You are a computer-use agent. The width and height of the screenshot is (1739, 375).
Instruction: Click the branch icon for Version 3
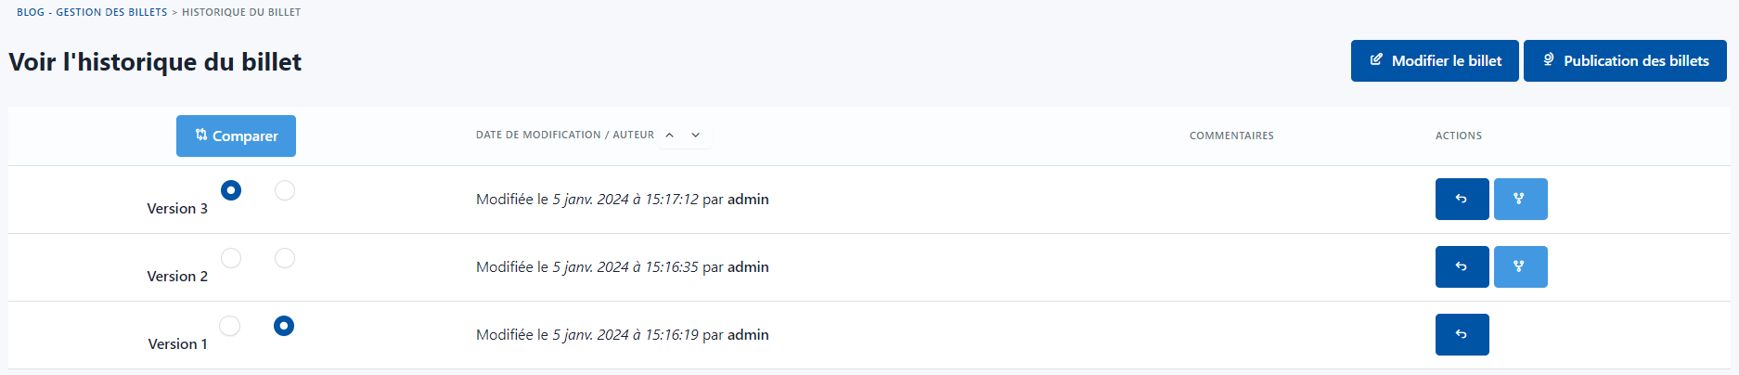[1520, 199]
